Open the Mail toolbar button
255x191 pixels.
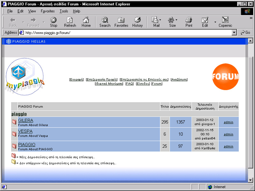[x=156, y=22]
